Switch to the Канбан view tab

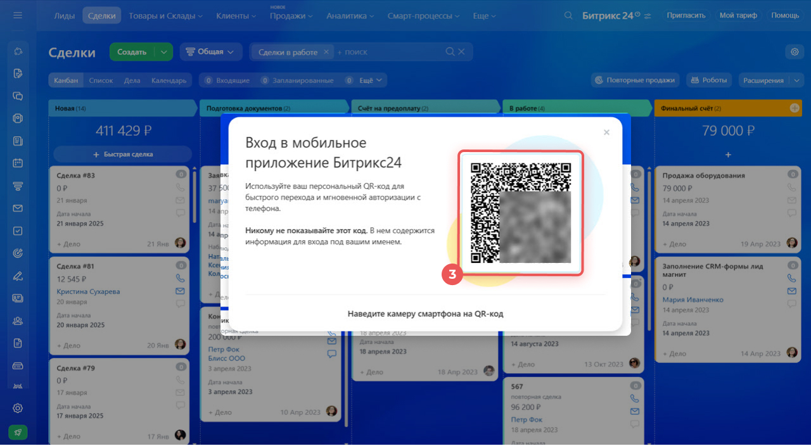pos(66,80)
